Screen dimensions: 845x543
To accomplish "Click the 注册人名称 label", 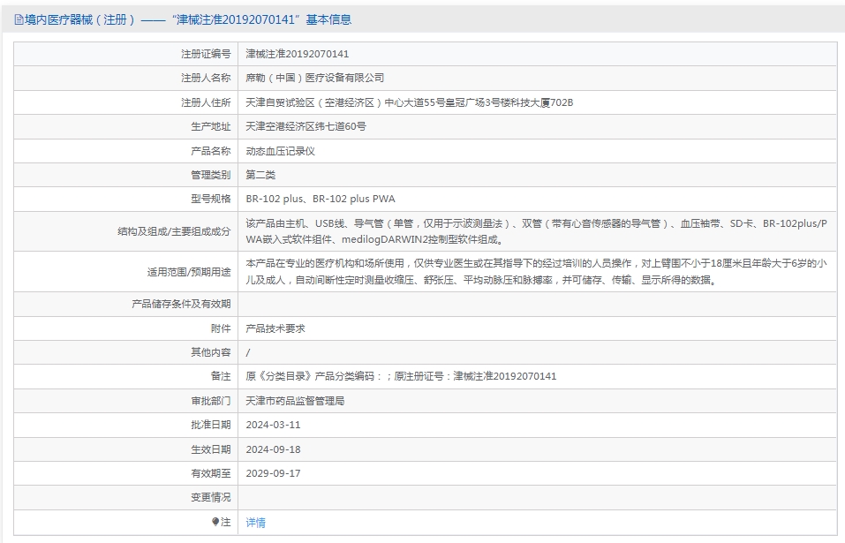I will pyautogui.click(x=206, y=78).
